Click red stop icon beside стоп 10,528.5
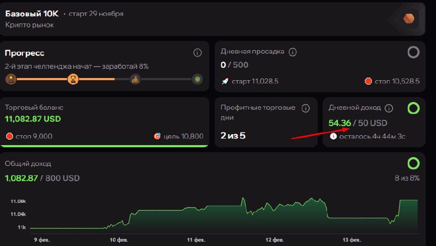This screenshot has height=246, width=436. (368, 81)
